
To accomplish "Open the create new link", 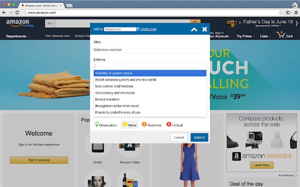I will click(148, 29).
